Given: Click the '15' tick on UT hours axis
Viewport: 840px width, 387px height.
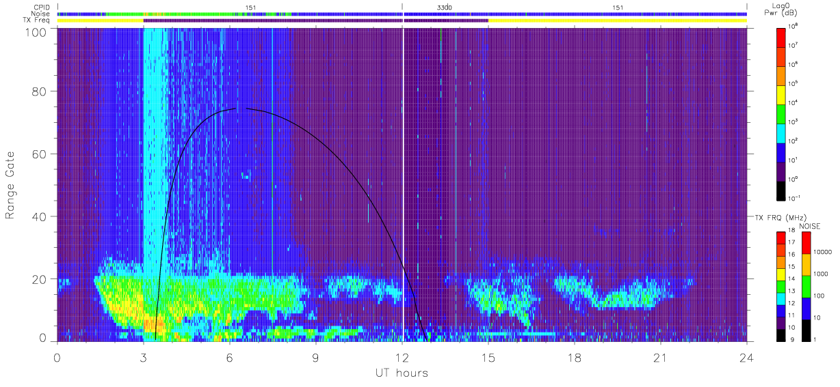Looking at the screenshot, I should (x=488, y=357).
